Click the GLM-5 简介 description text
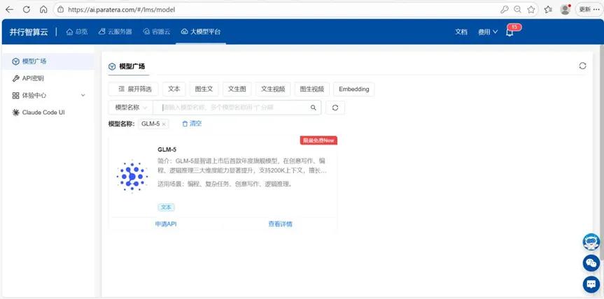The width and height of the screenshot is (604, 299). (x=242, y=166)
